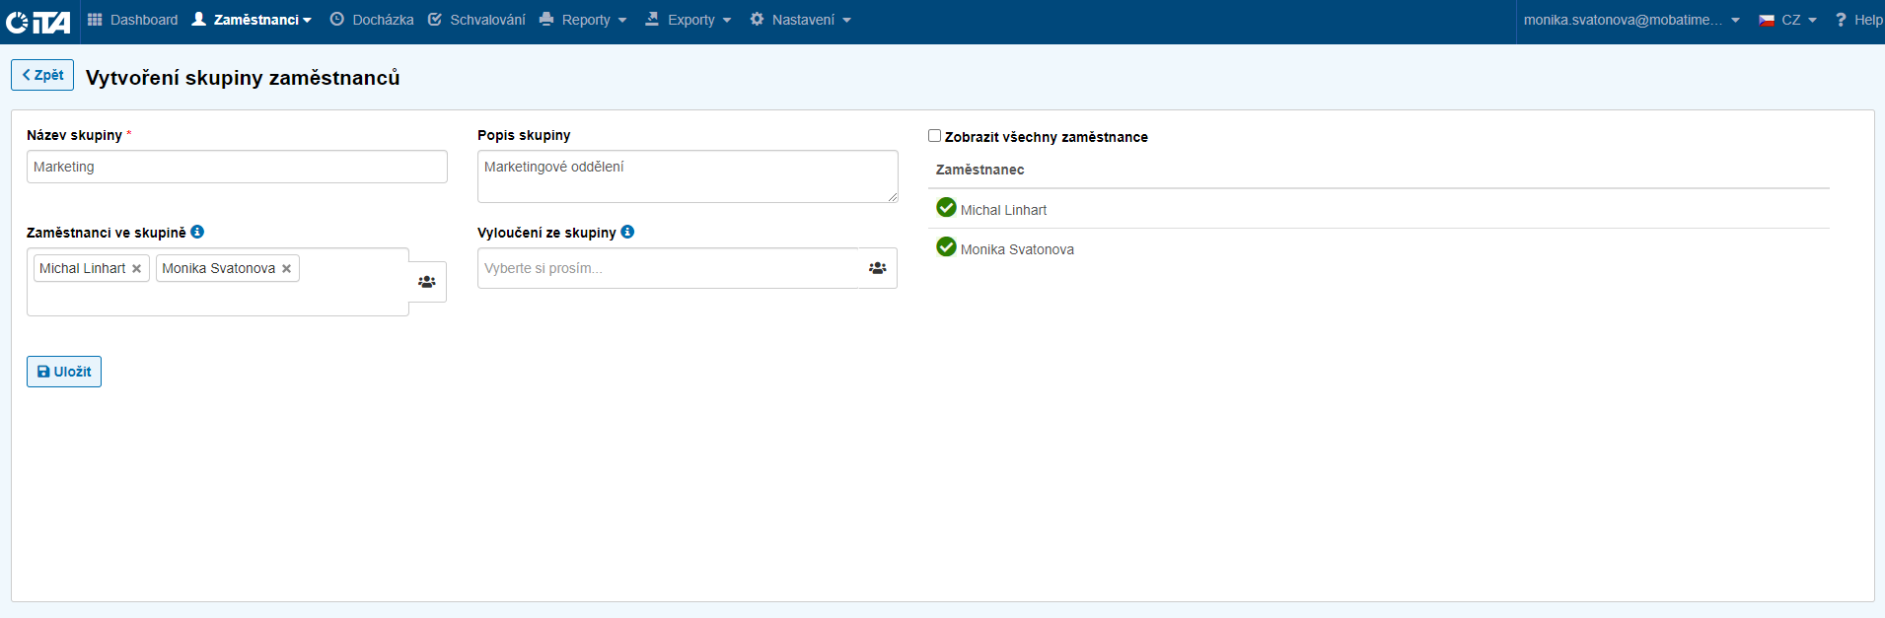Open the CZ language selector

pyautogui.click(x=1787, y=20)
